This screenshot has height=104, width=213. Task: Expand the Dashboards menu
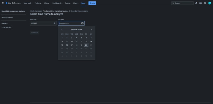click(58, 3)
